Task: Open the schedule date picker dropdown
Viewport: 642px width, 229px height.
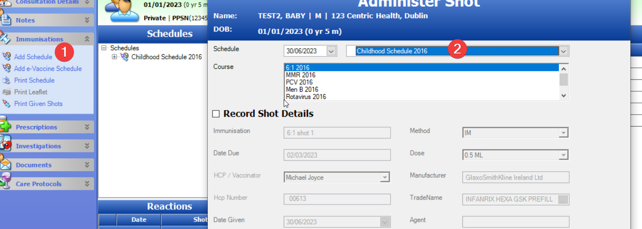Action: coord(331,51)
